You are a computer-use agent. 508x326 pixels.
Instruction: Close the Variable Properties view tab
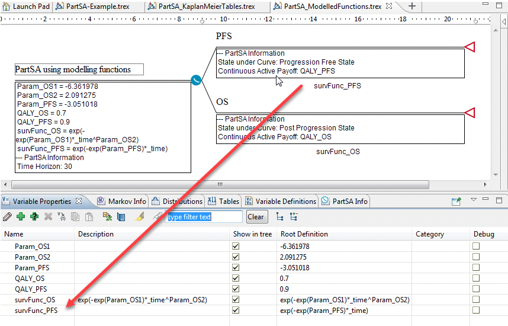[79, 202]
